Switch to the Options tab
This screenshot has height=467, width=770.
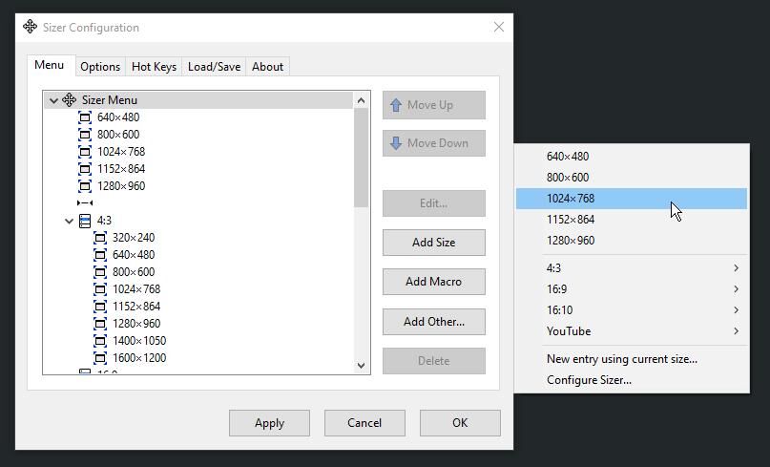click(100, 67)
